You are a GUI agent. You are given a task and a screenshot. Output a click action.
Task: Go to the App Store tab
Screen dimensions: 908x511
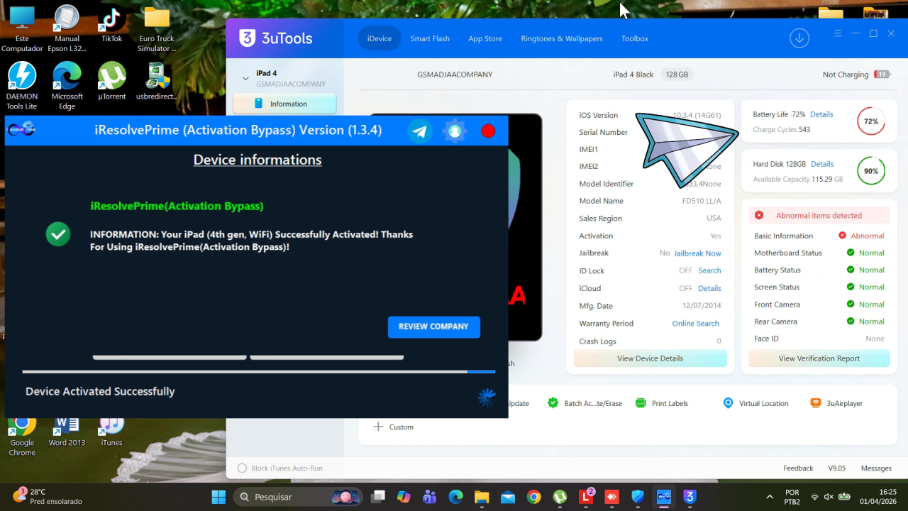[x=485, y=38]
